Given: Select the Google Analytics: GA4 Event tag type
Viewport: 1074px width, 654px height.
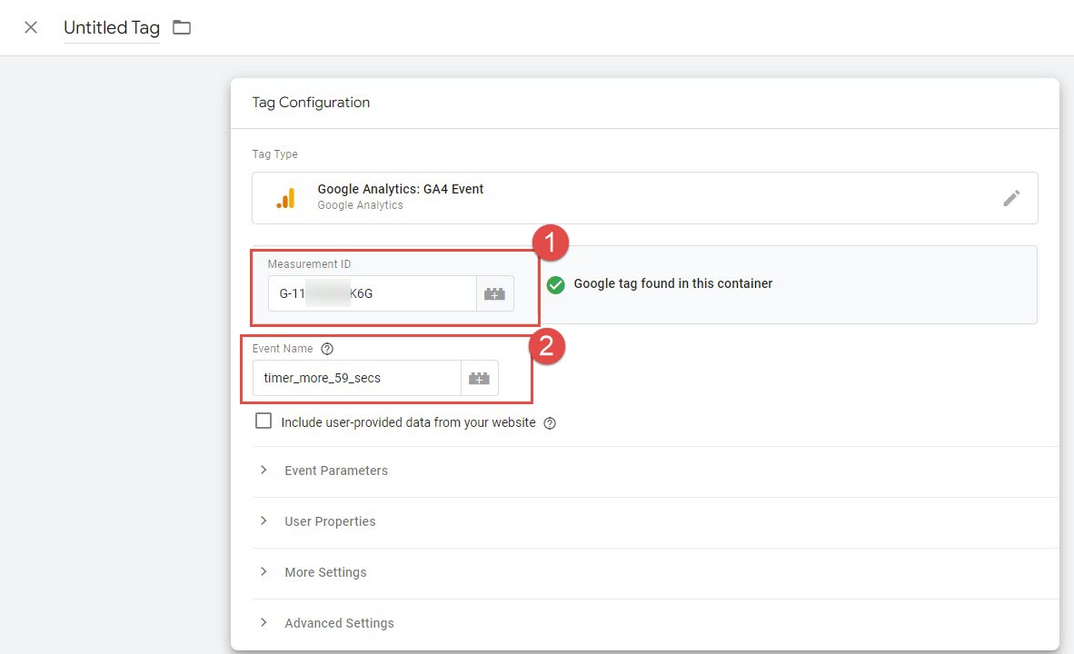Looking at the screenshot, I should coord(400,190).
